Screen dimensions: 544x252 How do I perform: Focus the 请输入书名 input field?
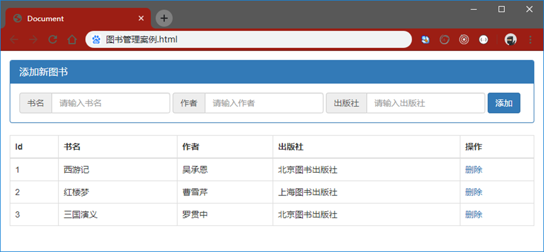111,103
